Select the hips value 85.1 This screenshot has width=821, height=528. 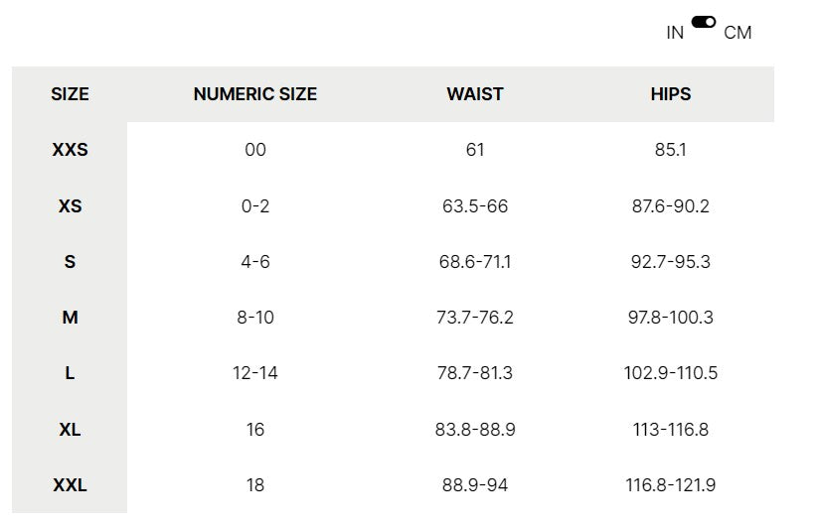click(671, 150)
